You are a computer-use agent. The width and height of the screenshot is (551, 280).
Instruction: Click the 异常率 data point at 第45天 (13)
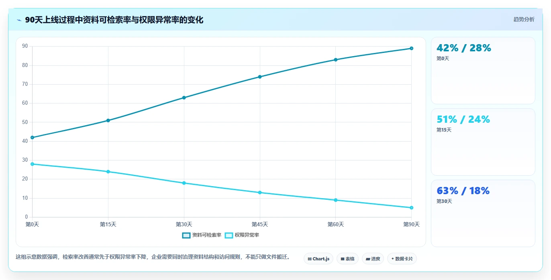coord(260,193)
